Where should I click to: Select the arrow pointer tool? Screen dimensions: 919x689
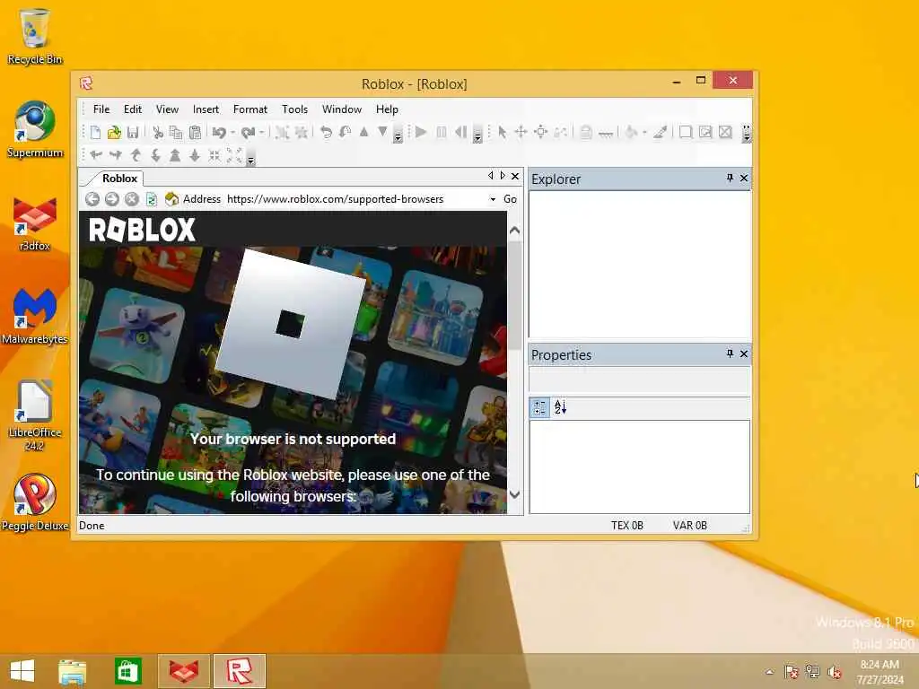tap(502, 132)
